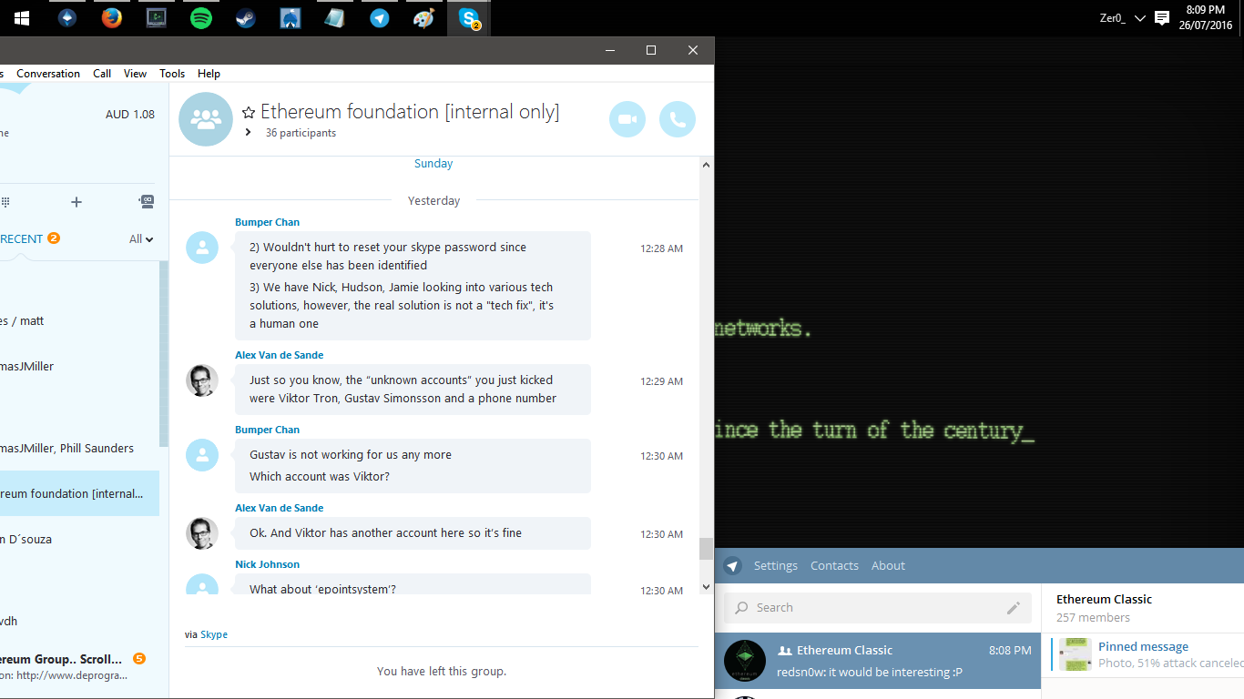Image resolution: width=1244 pixels, height=699 pixels.
Task: Click the pinned message photo thumbnail
Action: pos(1076,654)
